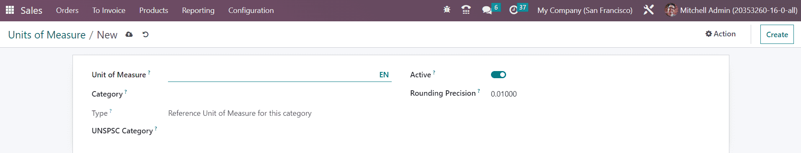Open the activities clock icon
Screen dimensions: 801x153
514,10
